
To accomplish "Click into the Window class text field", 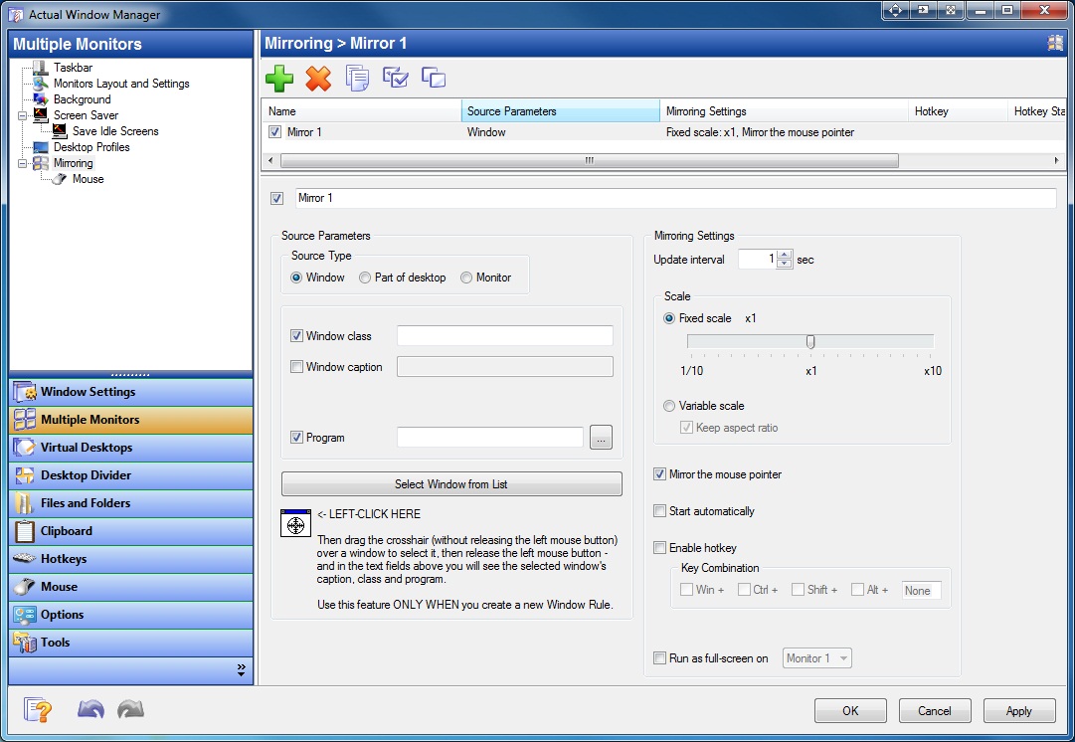I will click(x=504, y=336).
